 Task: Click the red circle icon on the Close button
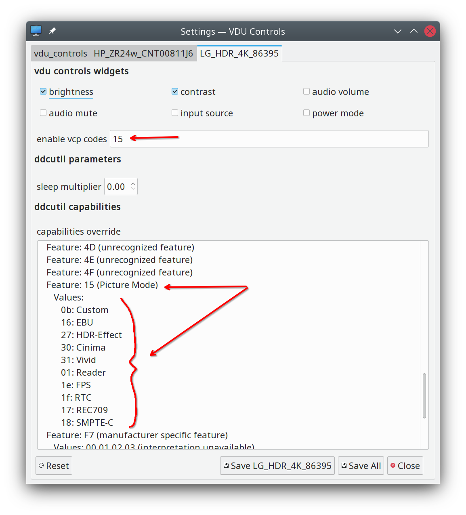pos(393,465)
